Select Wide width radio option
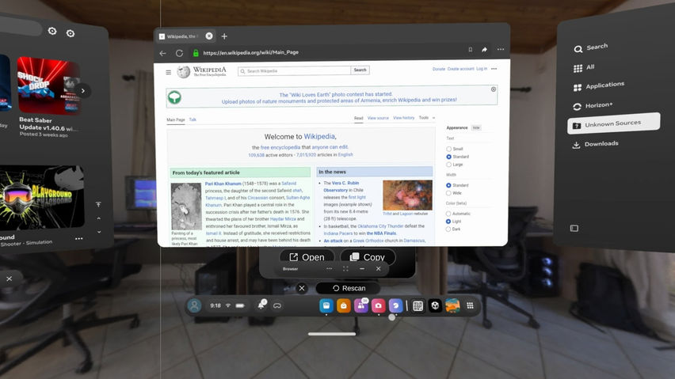The width and height of the screenshot is (675, 379). click(x=448, y=193)
